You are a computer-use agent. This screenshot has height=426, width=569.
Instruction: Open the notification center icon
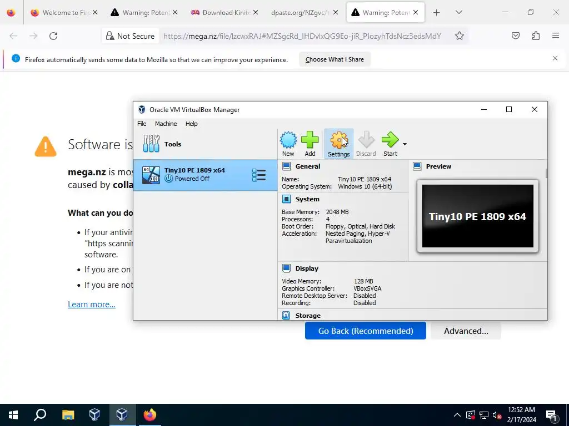(x=552, y=415)
